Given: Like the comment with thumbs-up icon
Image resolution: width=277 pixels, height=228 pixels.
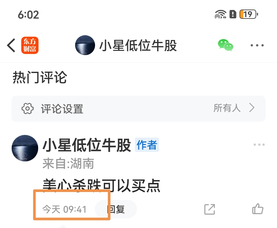Looking at the screenshot, I should [x=258, y=209].
